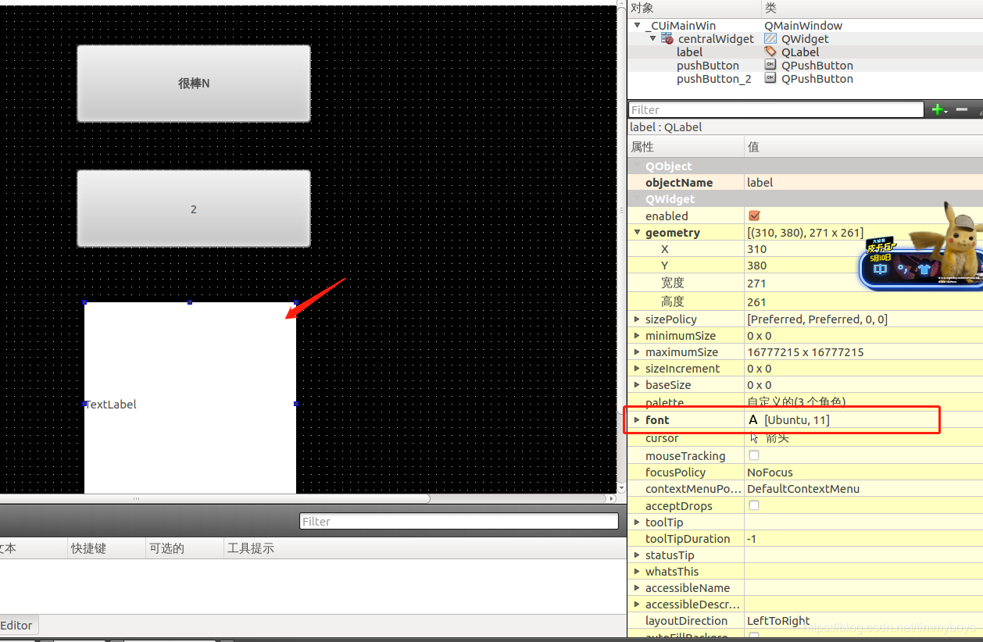Click the 可选的 column header
Image resolution: width=983 pixels, height=642 pixels.
[184, 548]
